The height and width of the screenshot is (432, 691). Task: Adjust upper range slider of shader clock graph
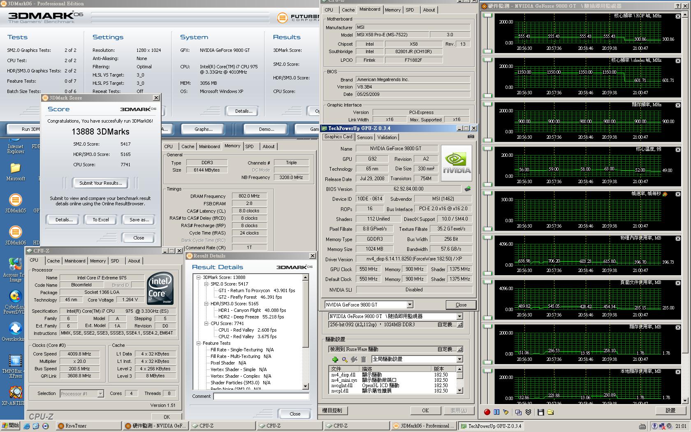click(x=487, y=60)
